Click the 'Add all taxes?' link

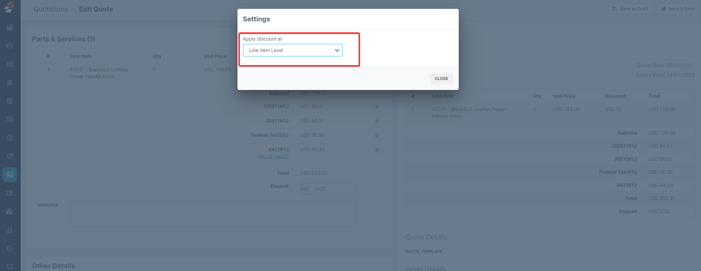pos(273,156)
